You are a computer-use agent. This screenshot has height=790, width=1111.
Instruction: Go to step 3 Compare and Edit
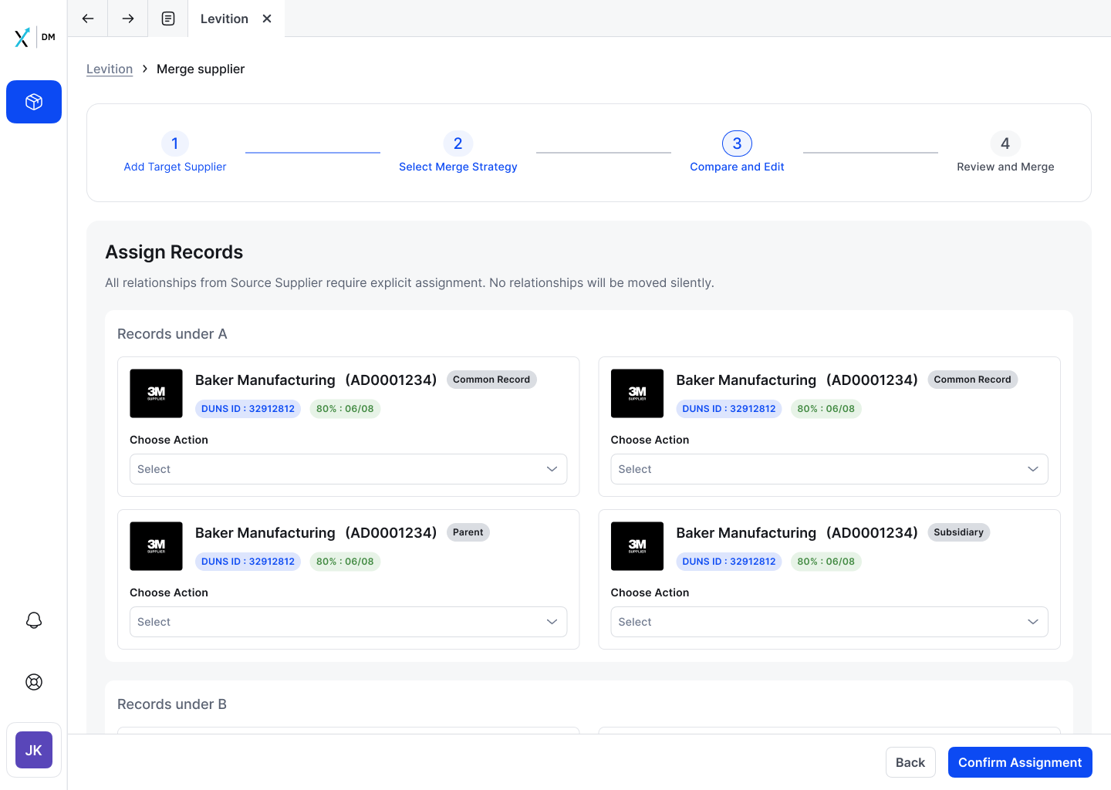[x=737, y=153]
